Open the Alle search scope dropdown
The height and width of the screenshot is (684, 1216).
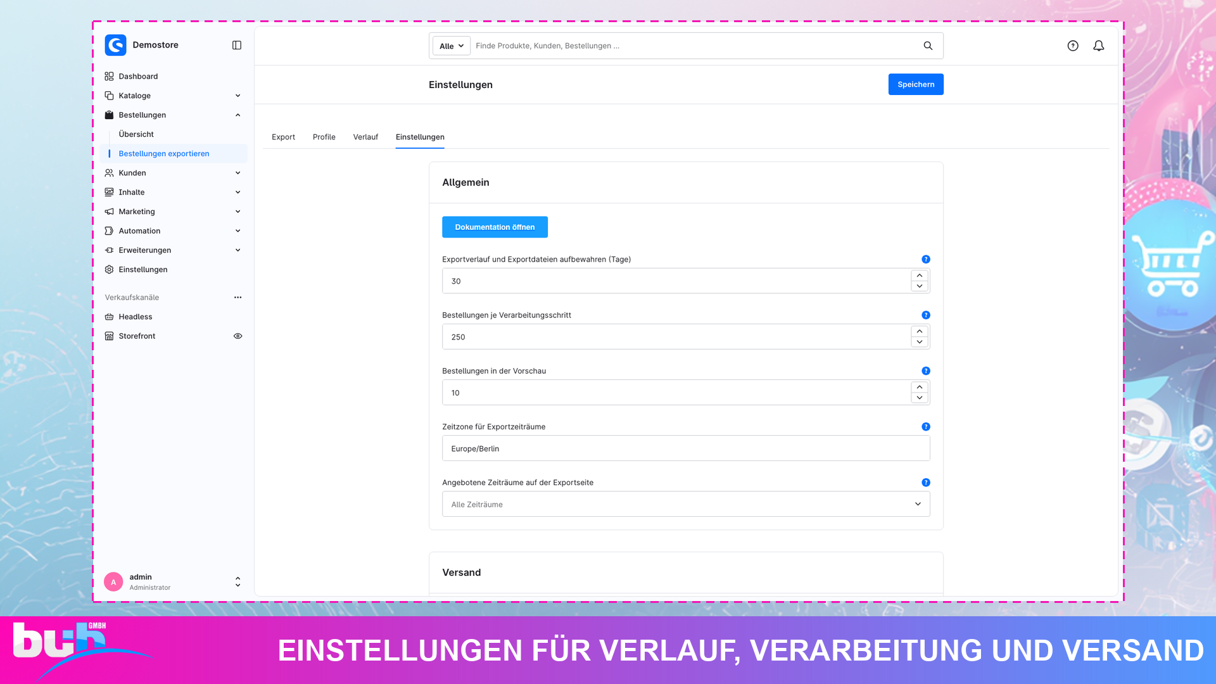(x=452, y=46)
